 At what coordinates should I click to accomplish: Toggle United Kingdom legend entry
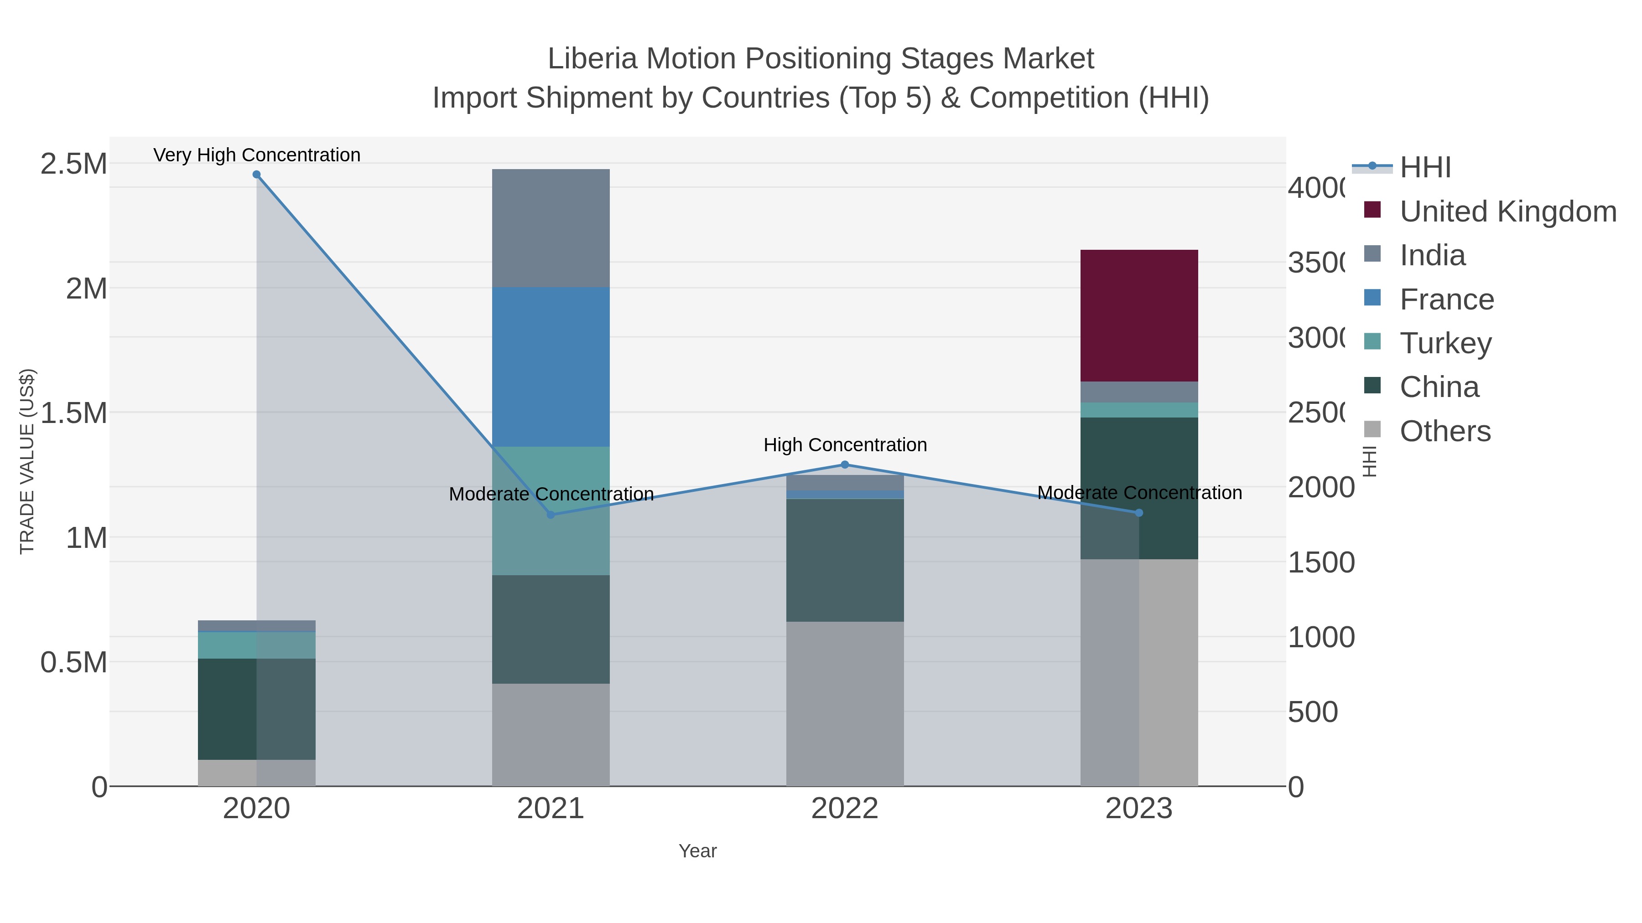tap(1490, 211)
